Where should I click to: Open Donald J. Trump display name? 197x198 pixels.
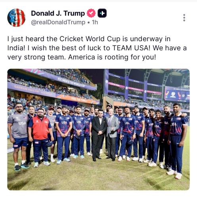(58, 13)
